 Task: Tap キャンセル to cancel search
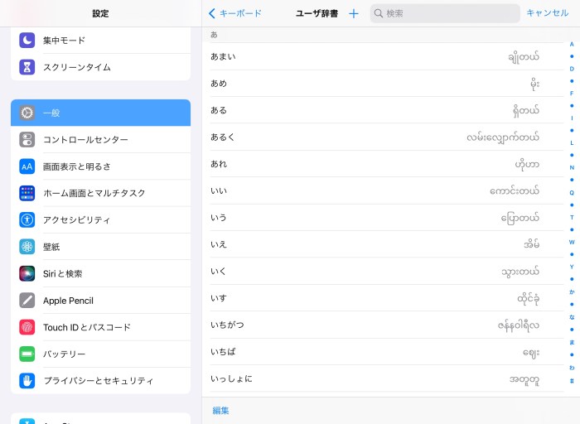click(x=547, y=13)
